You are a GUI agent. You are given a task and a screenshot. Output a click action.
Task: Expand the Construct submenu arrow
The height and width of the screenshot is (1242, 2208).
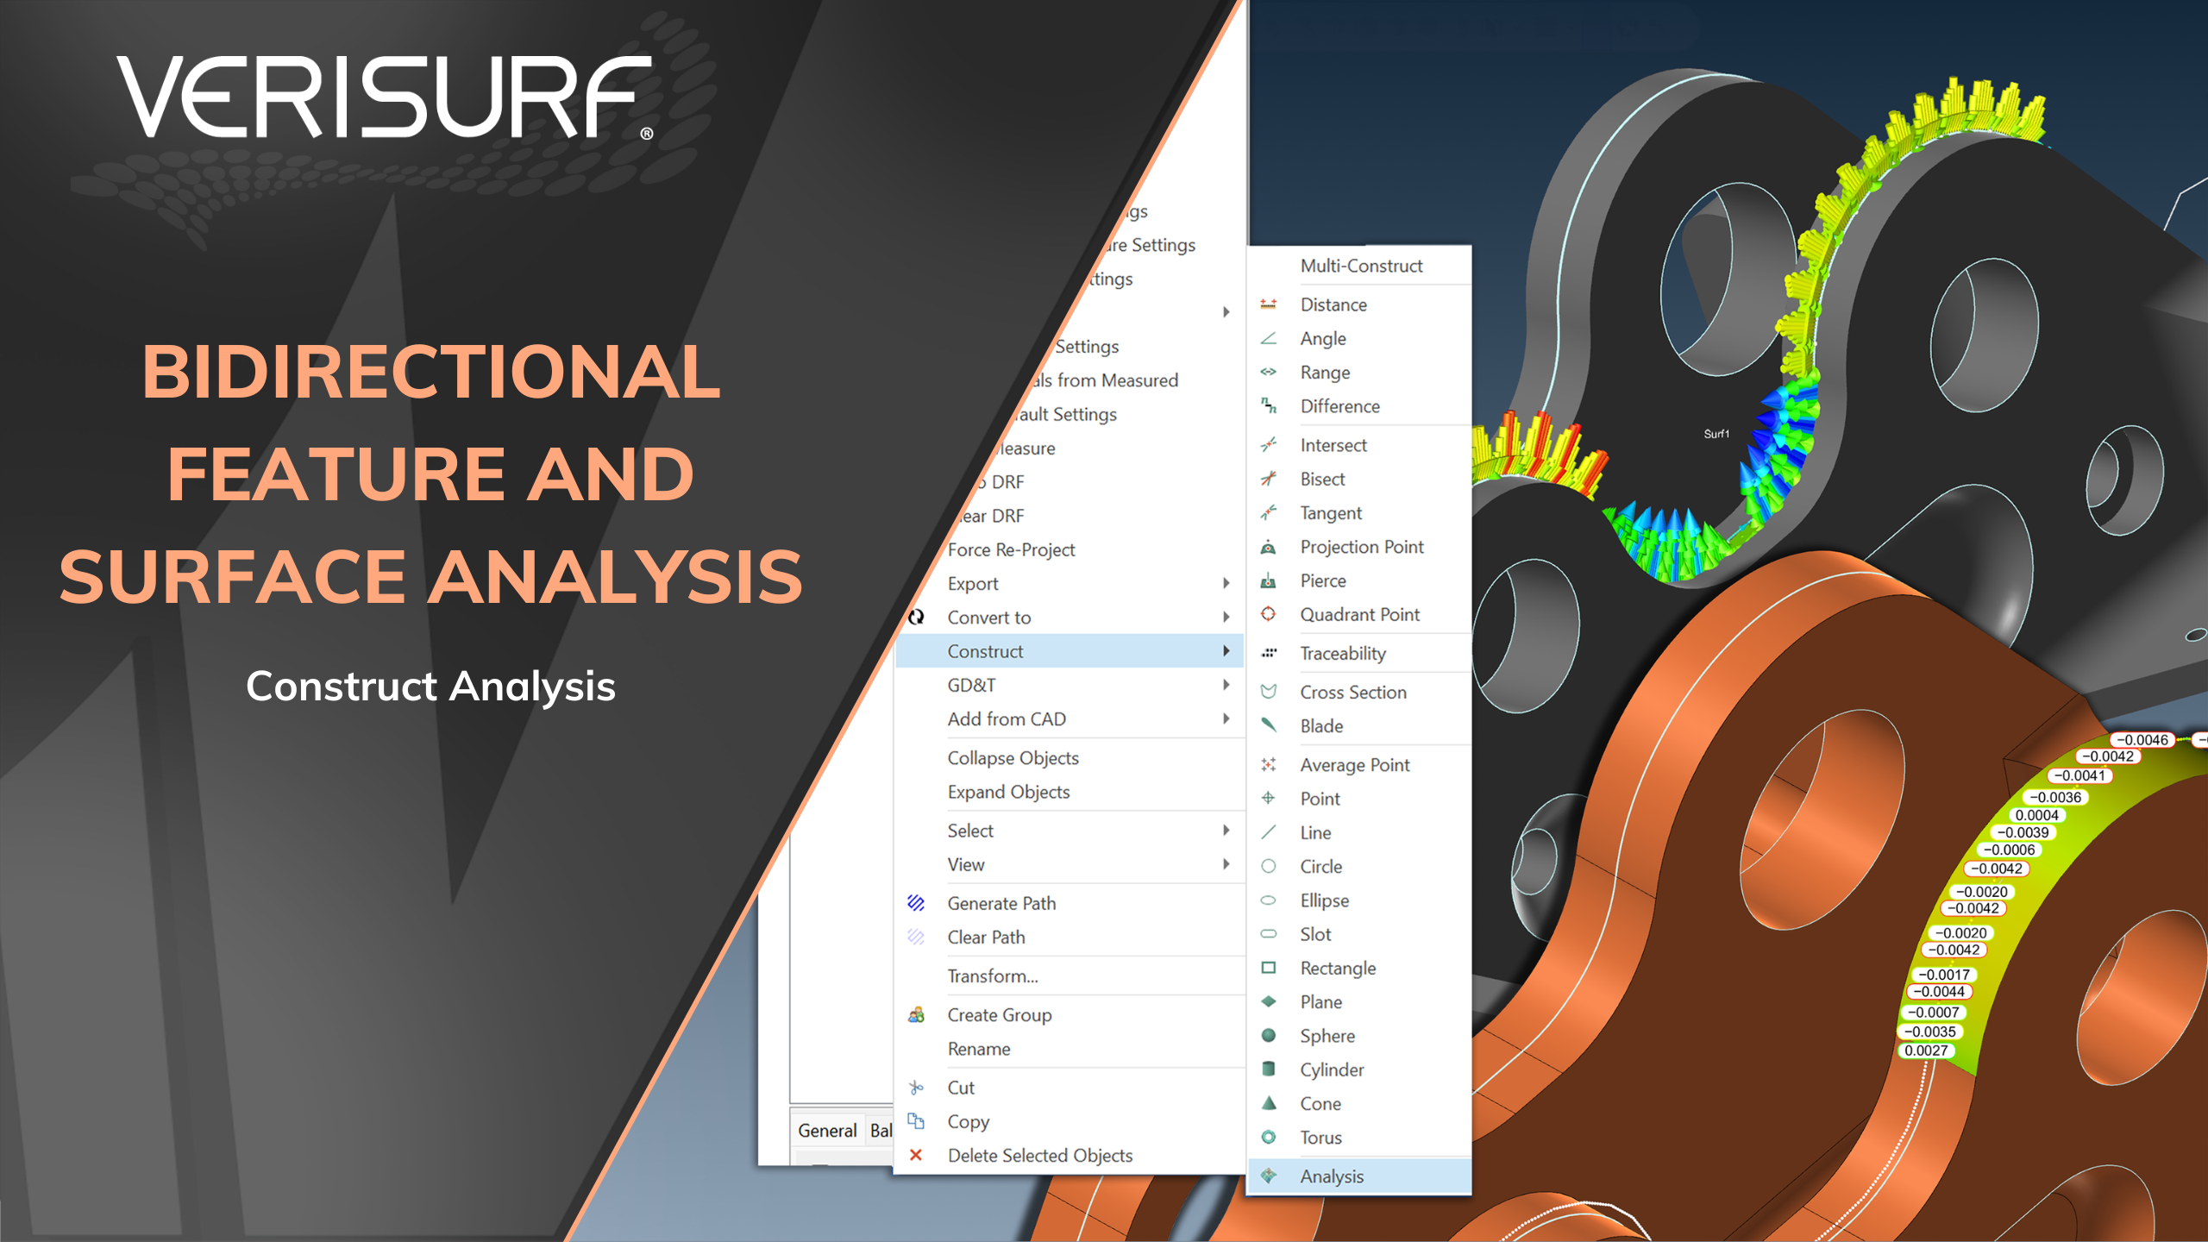point(1226,651)
